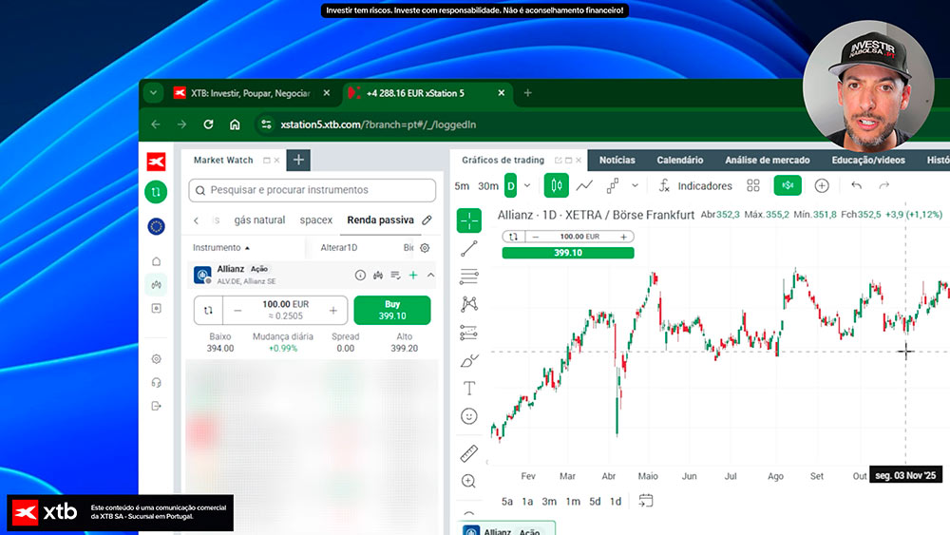
Task: Open the green transfer arrows sidebar button
Action: click(x=157, y=192)
